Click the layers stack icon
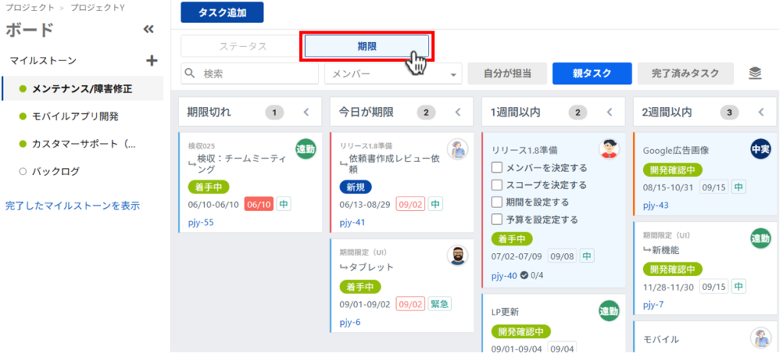783x354 pixels. coord(755,73)
